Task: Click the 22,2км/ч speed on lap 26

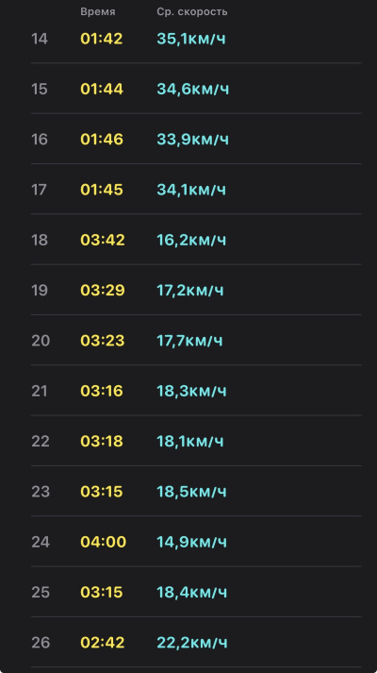Action: pyautogui.click(x=192, y=643)
